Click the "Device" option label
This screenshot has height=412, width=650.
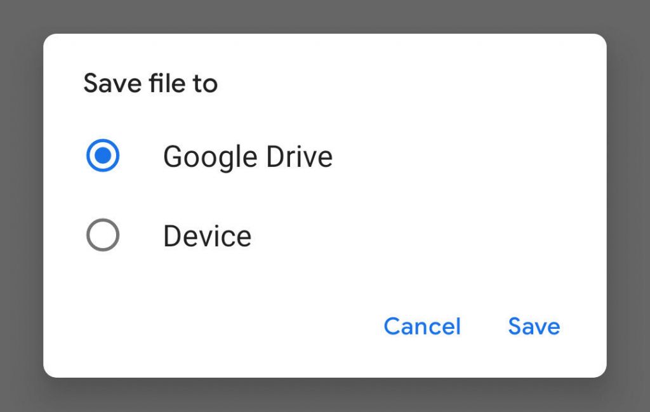click(x=207, y=236)
